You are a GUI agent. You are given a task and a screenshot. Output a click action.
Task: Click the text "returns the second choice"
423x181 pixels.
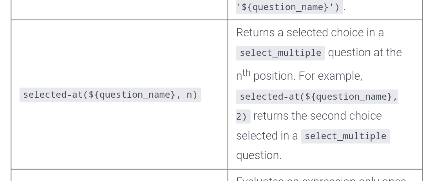(x=318, y=116)
